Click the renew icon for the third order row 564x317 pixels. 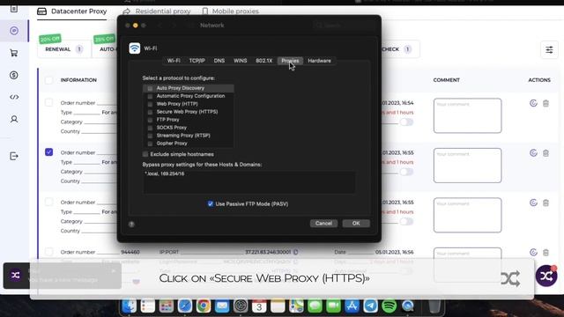point(533,203)
